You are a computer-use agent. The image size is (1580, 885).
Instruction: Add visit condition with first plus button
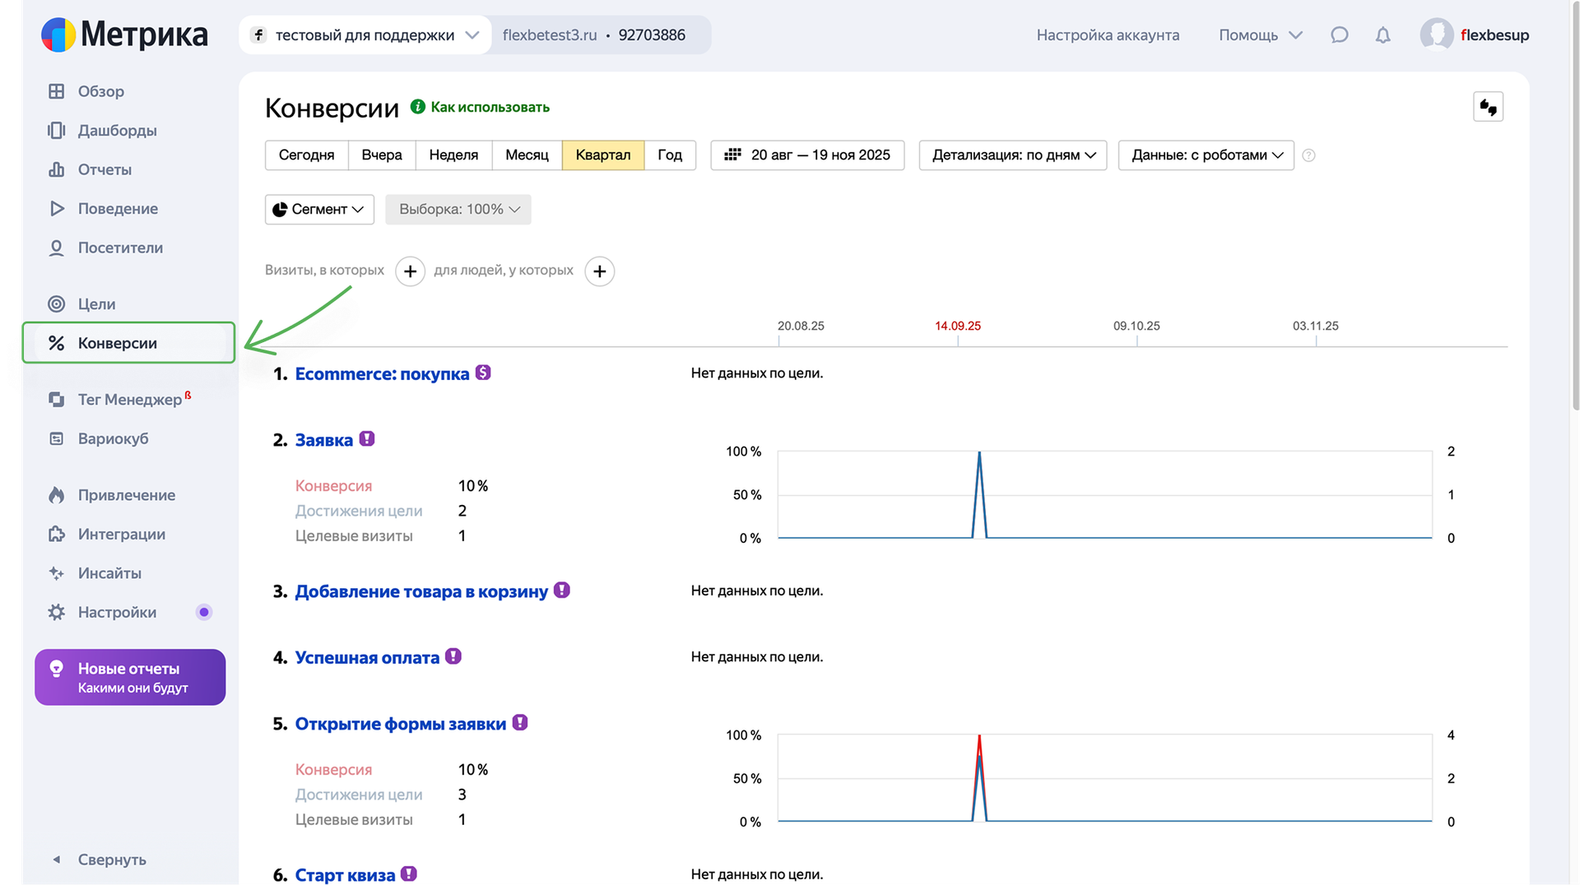pyautogui.click(x=410, y=271)
